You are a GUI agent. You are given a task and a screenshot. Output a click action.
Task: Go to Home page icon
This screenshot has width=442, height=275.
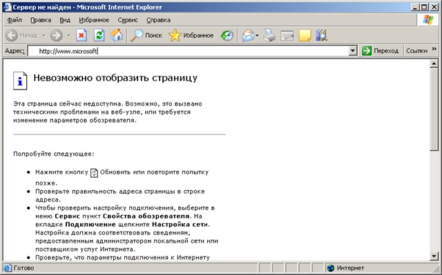117,35
